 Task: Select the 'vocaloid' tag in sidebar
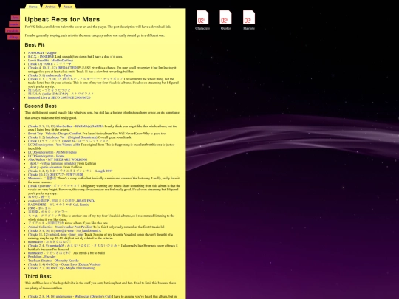coord(13,30)
